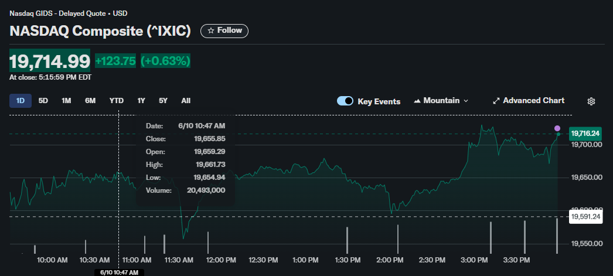This screenshot has height=276, width=613.
Task: Click the 19,650.00 axis label
Action: (587, 178)
